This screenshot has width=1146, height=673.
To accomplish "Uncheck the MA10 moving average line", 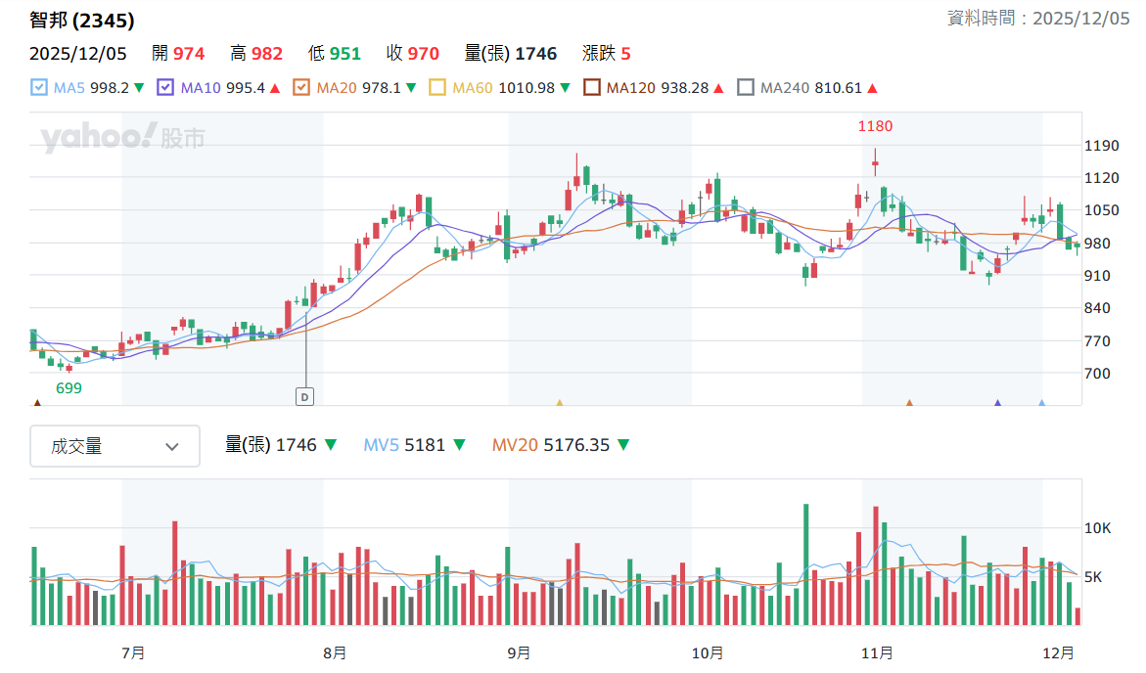I will pos(165,87).
